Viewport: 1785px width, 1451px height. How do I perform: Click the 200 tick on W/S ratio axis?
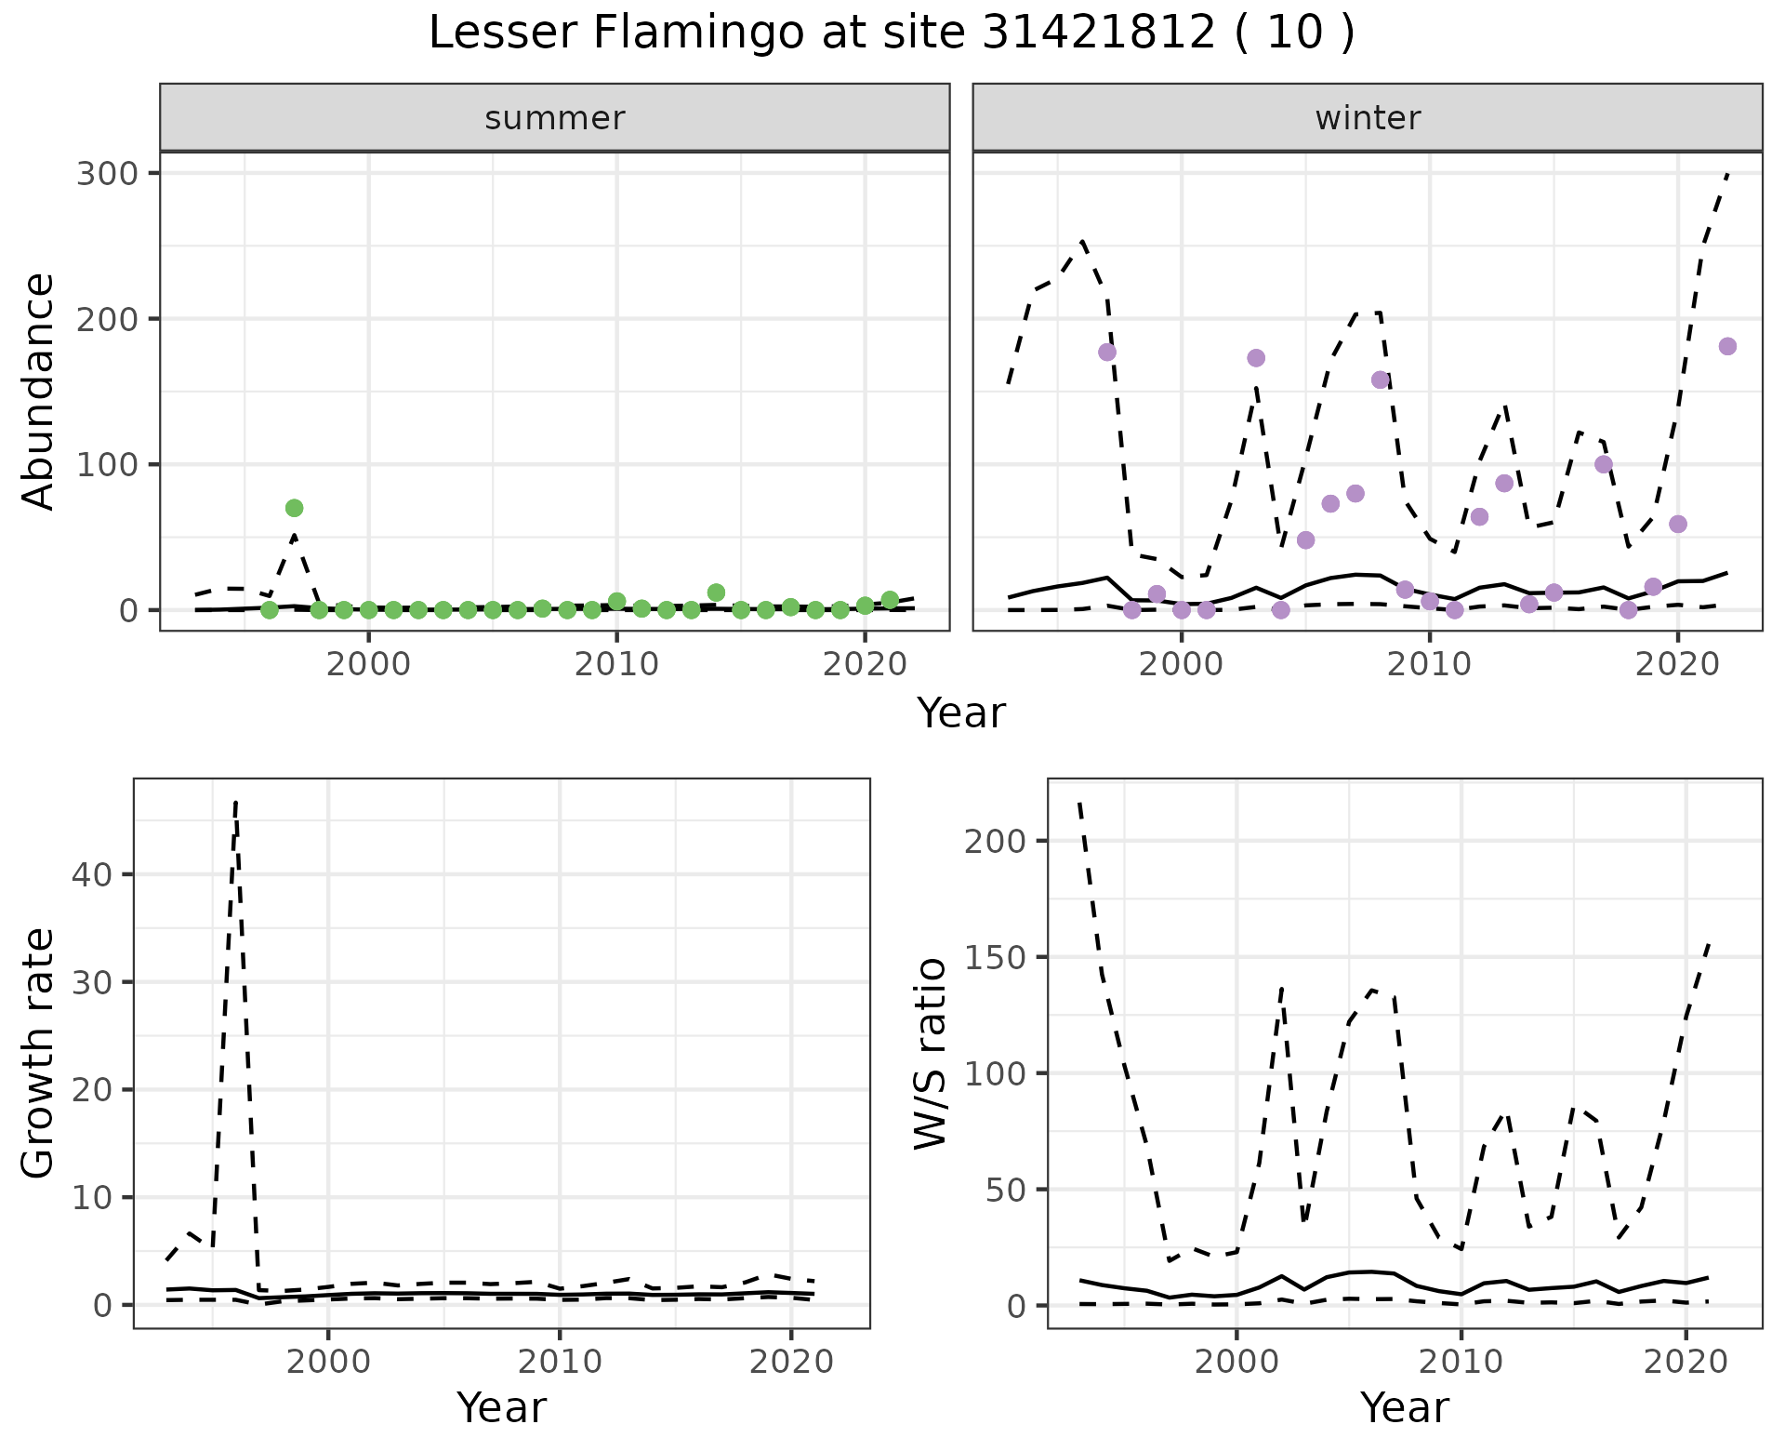[x=995, y=841]
